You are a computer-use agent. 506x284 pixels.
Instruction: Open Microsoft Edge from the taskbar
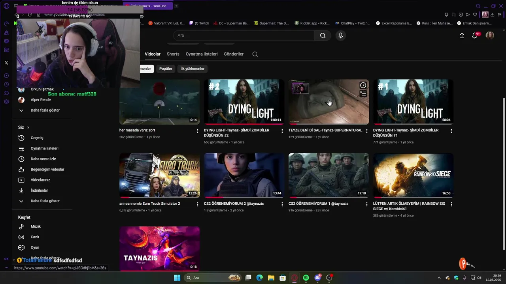click(259, 278)
